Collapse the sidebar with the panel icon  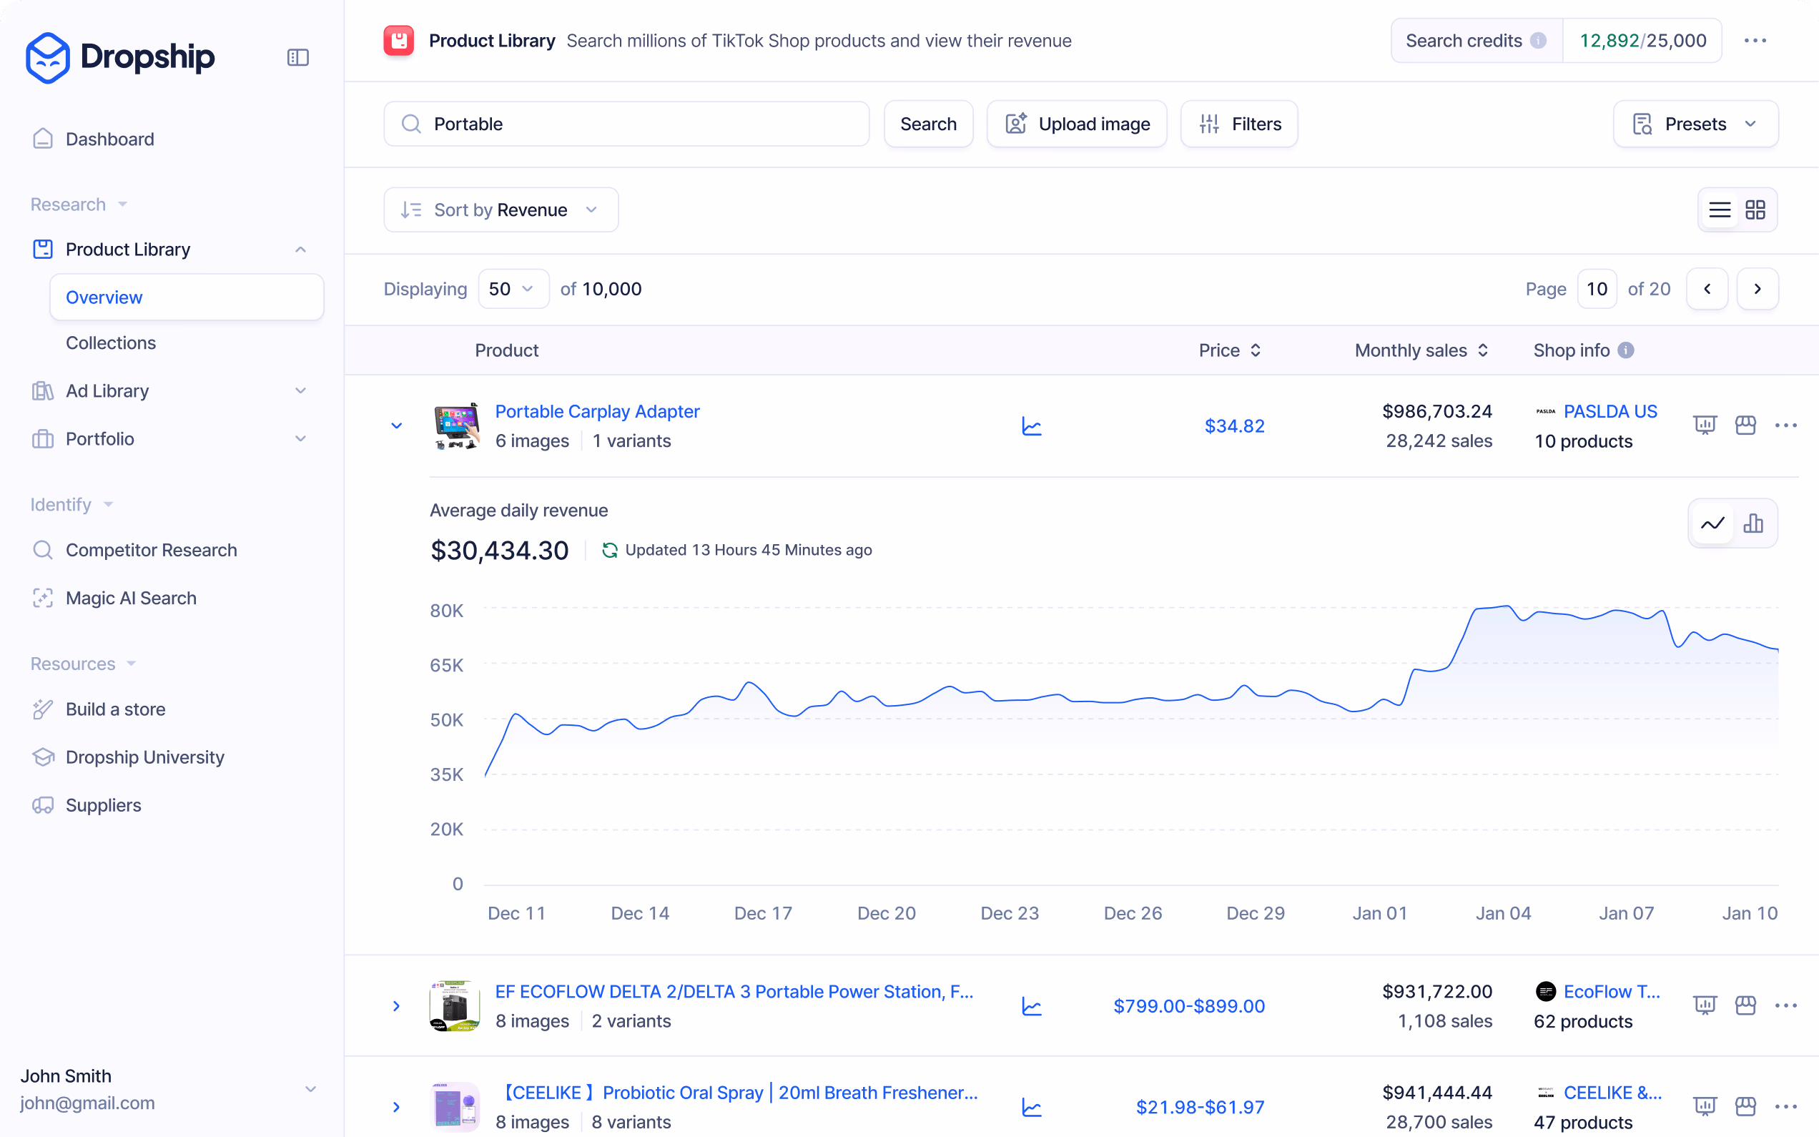click(297, 57)
